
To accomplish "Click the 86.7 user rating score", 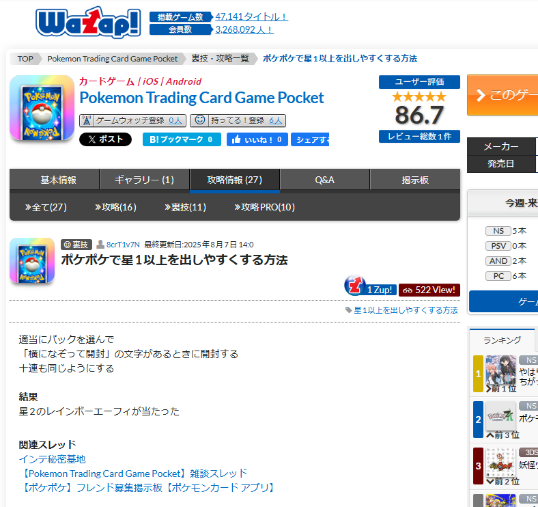I will 419,115.
